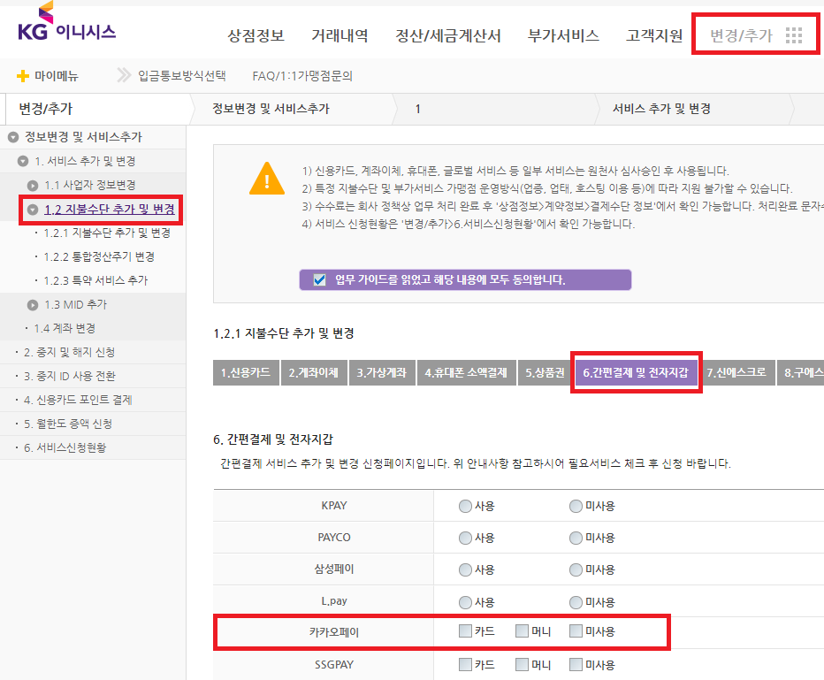Viewport: 824px width, 680px height.
Task: Open FAQ/1:1가맹점문의 link
Action: coord(302,76)
